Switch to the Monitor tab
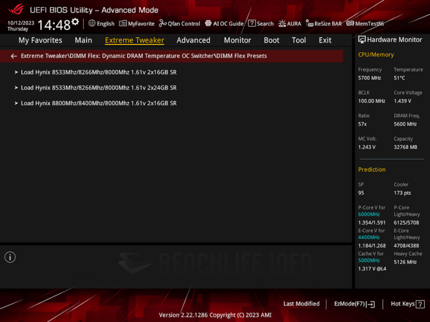The image size is (430, 322). [237, 40]
